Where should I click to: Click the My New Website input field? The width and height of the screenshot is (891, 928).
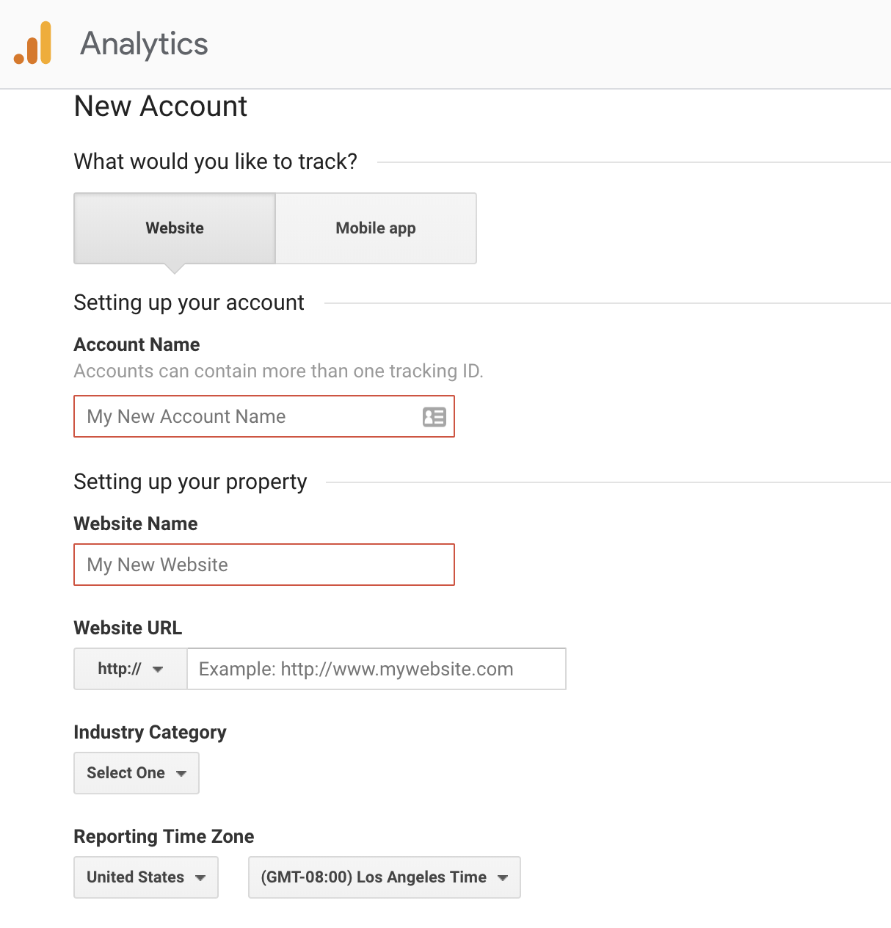264,565
